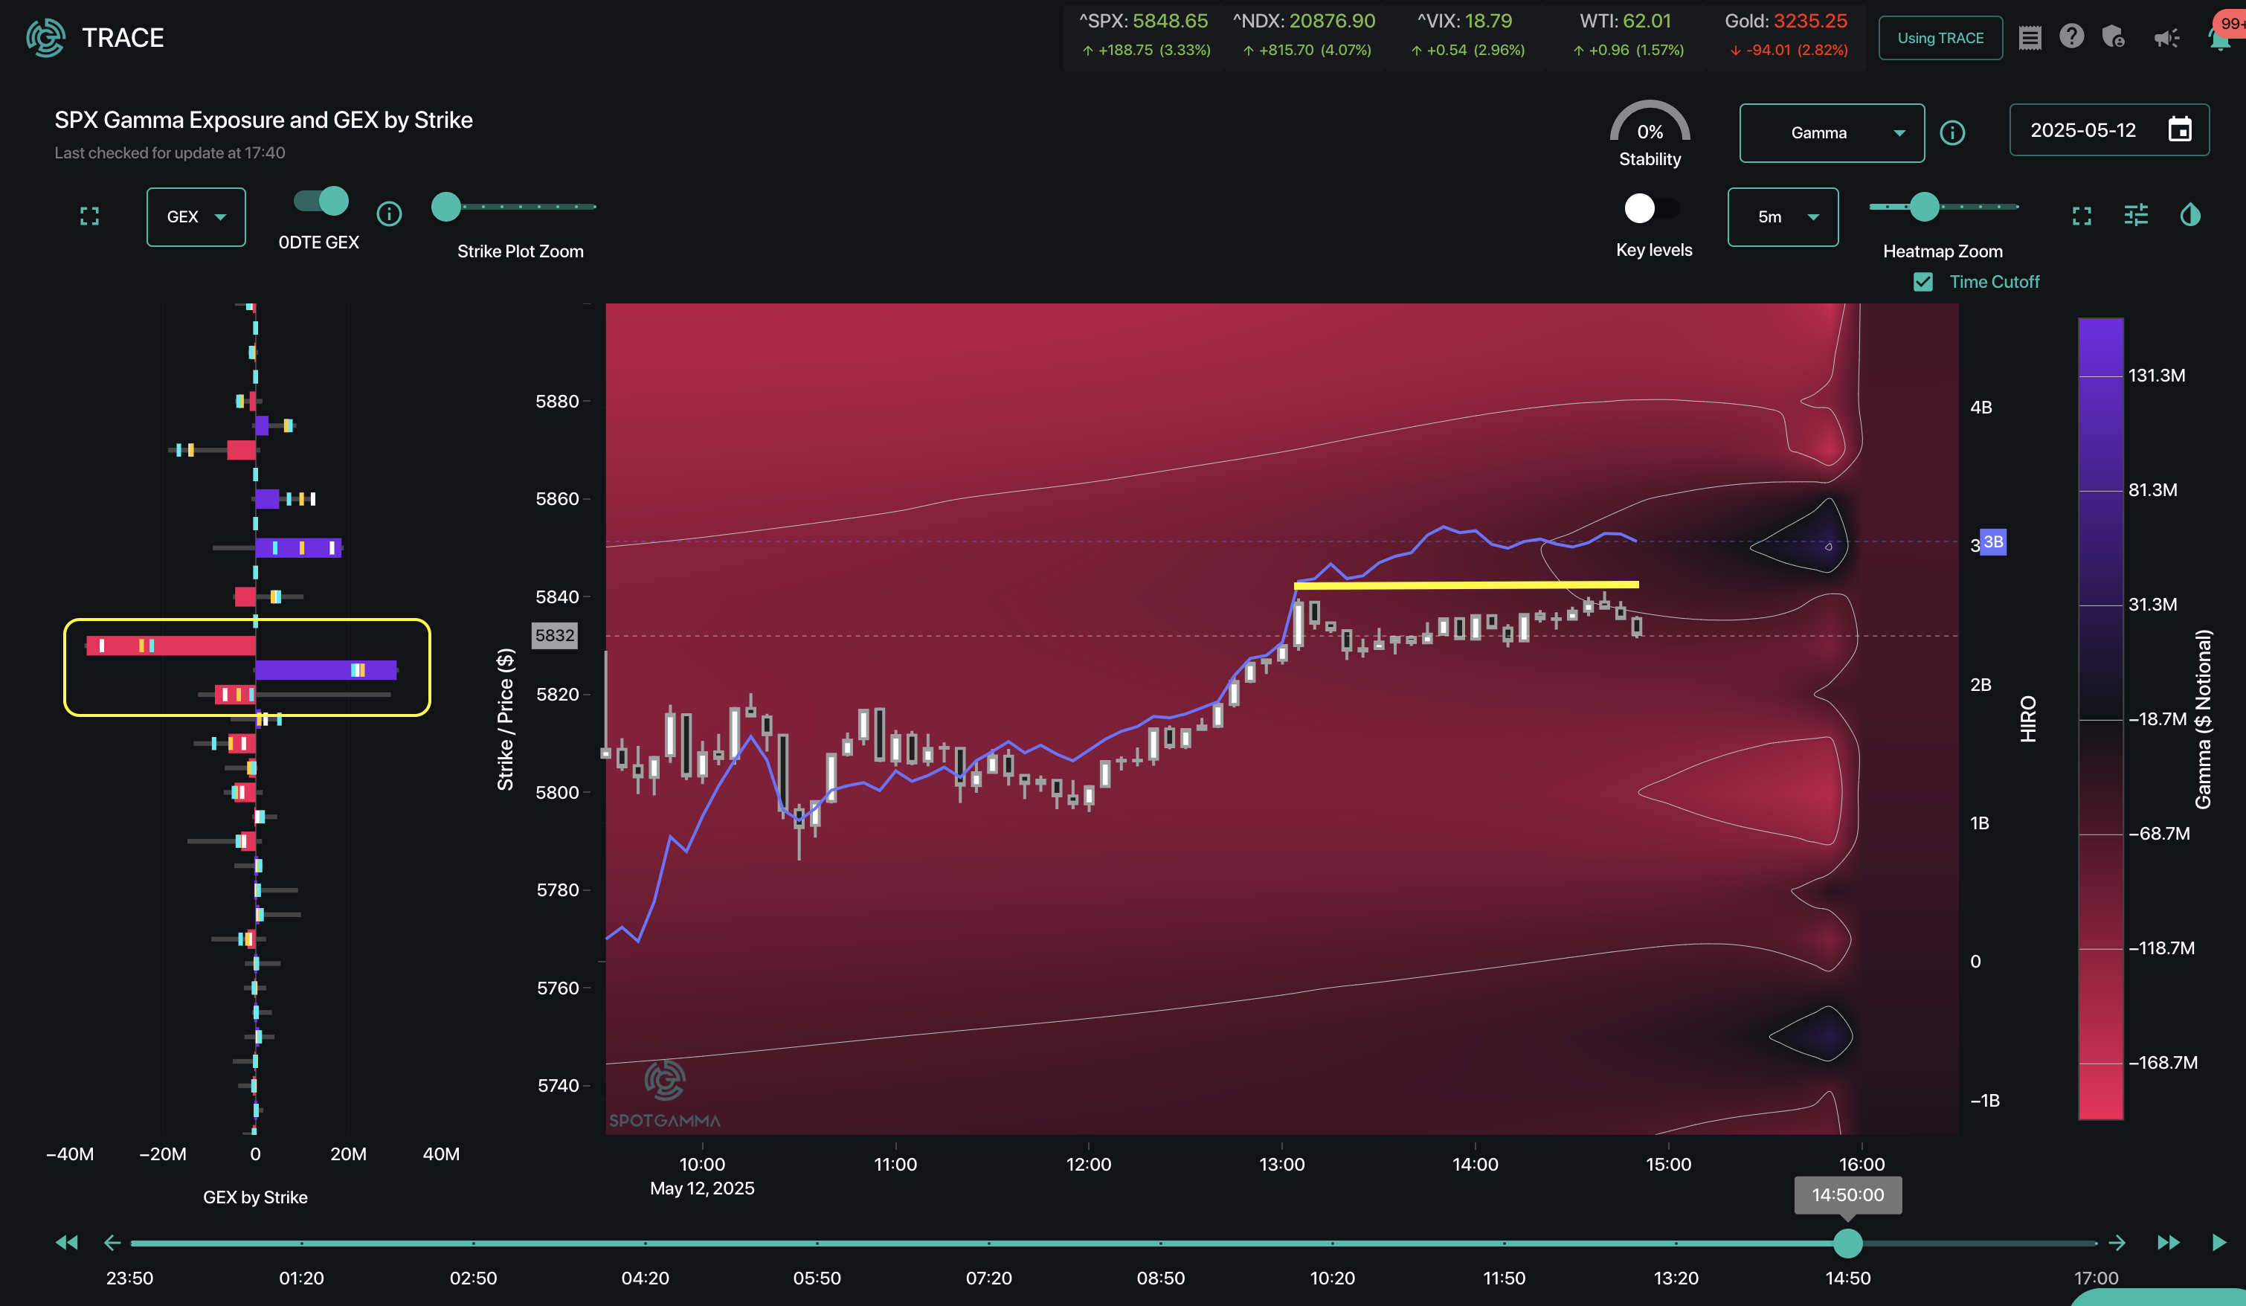Click the 23:50 timeline start label
Viewport: 2246px width, 1306px height.
[x=129, y=1278]
